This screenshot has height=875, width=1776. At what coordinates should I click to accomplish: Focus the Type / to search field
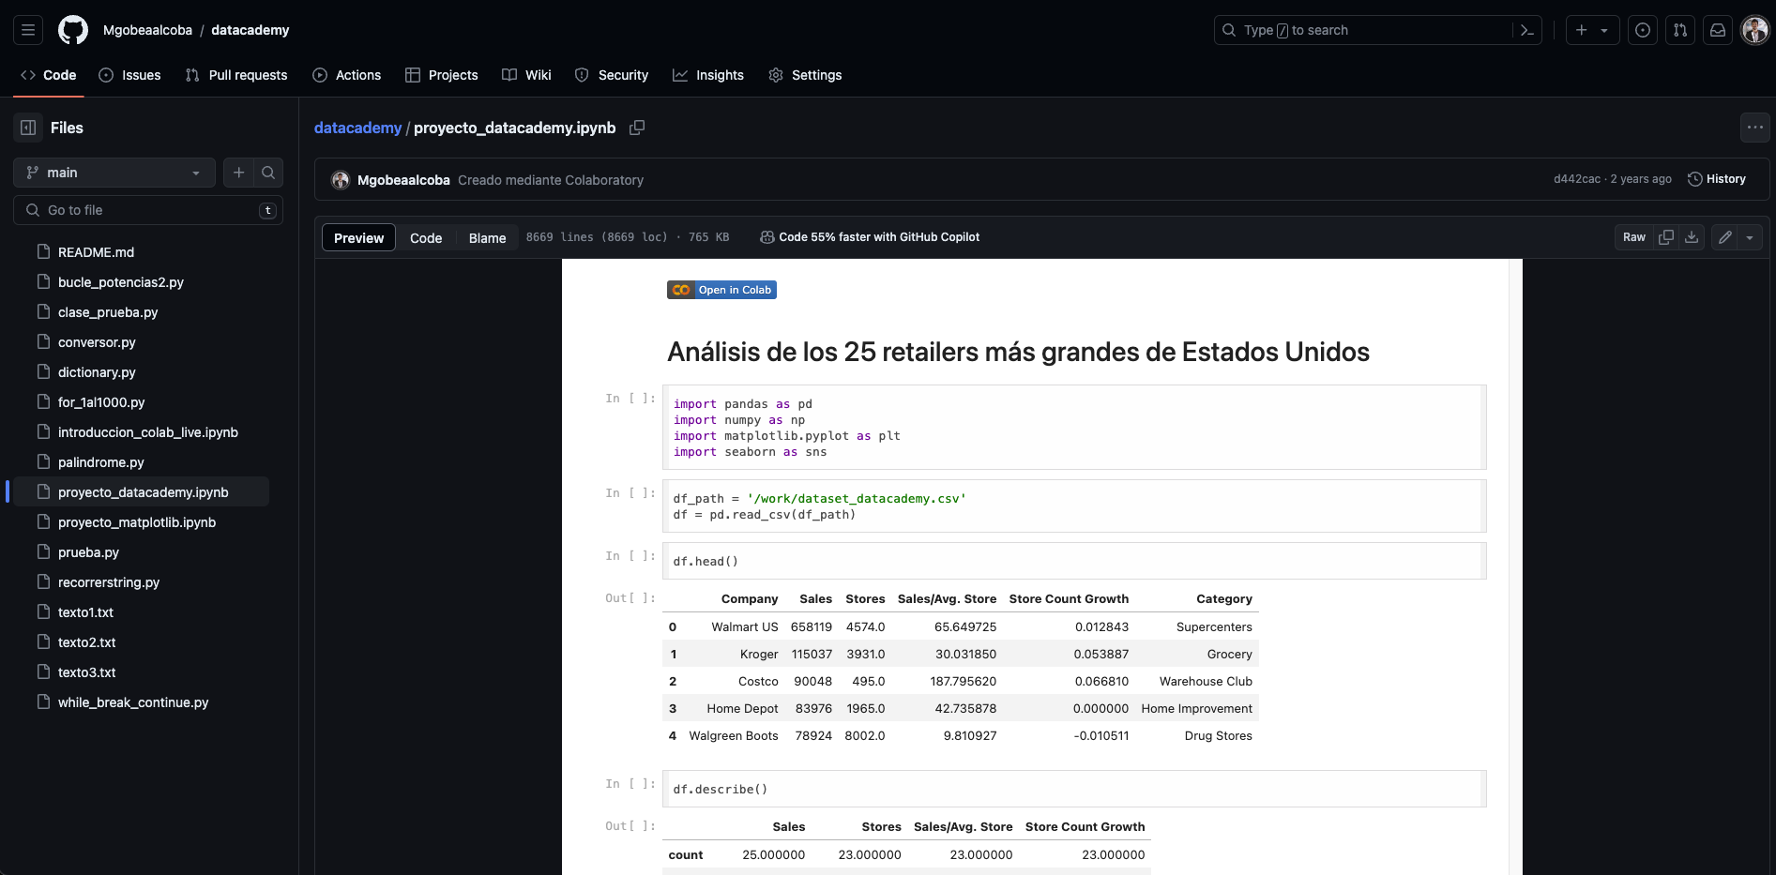click(x=1365, y=30)
